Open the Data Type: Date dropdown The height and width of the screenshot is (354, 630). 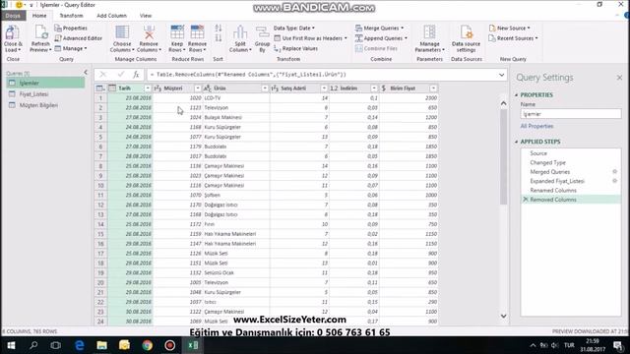coord(294,29)
